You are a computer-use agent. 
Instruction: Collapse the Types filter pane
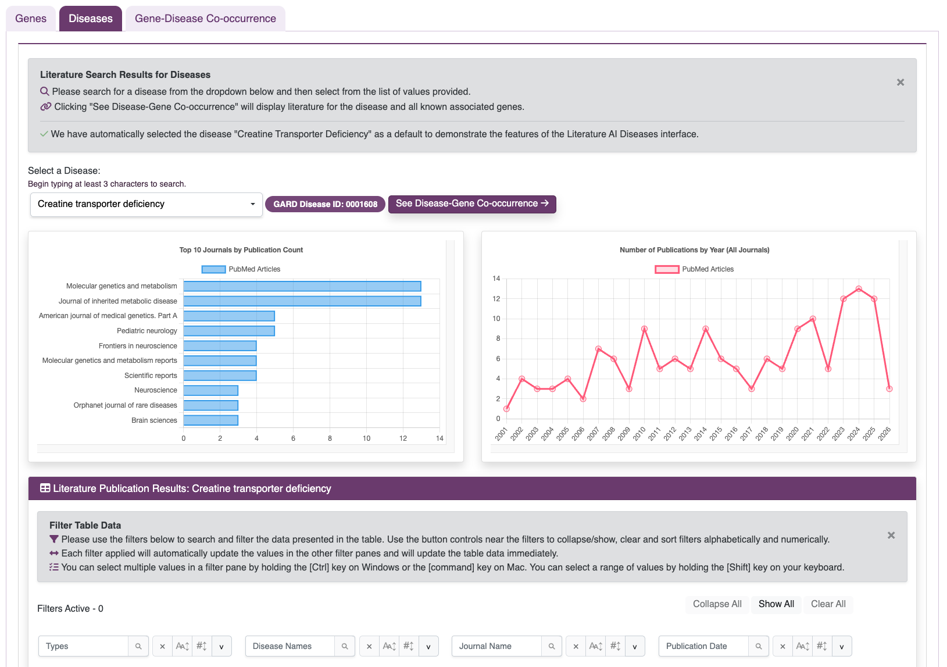coord(221,646)
